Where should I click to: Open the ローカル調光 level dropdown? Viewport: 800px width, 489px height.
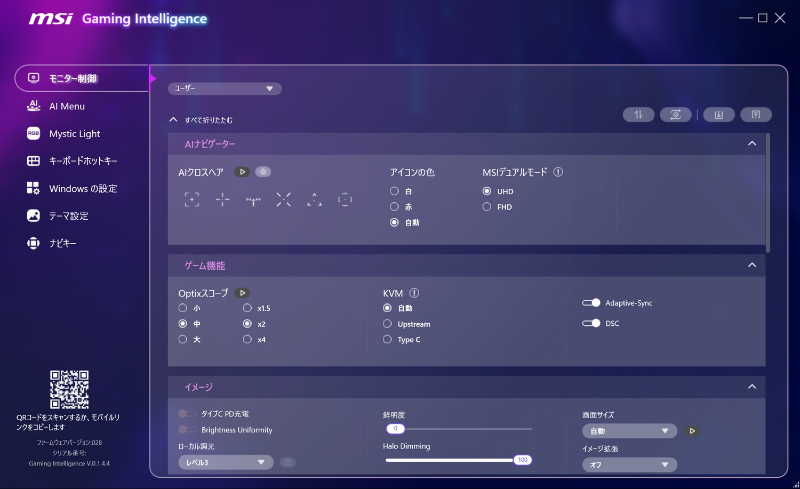(x=225, y=462)
